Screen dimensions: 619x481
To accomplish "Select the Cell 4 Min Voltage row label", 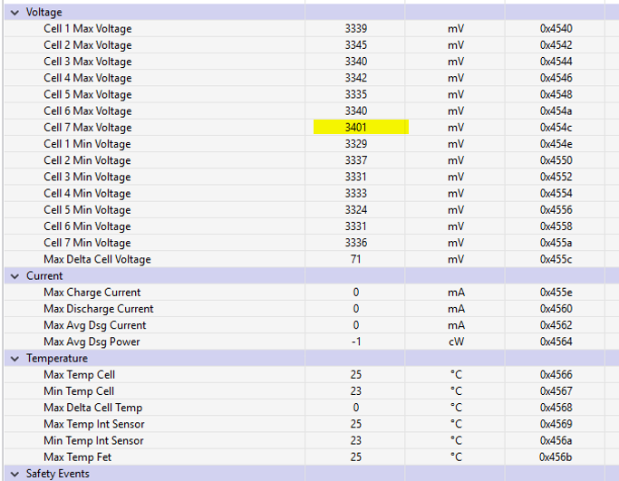I will coord(87,194).
